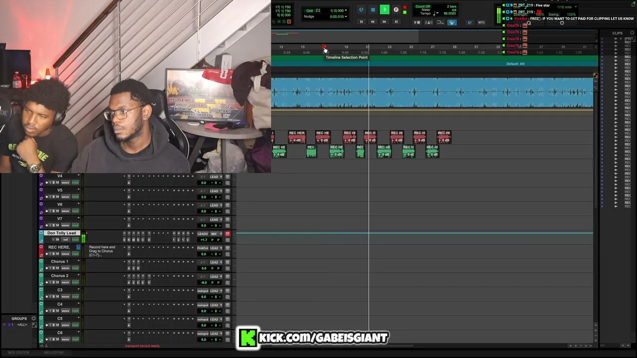Toggle the Metronome click icon
Image resolution: width=637 pixels, height=358 pixels.
(429, 22)
